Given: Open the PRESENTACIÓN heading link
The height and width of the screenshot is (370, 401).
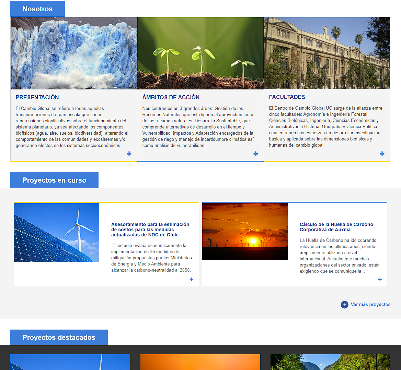Looking at the screenshot, I should click(x=37, y=97).
